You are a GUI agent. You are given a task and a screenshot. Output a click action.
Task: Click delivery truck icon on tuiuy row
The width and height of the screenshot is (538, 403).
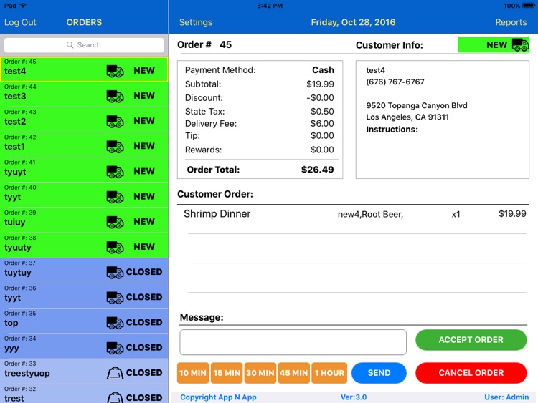click(x=115, y=222)
